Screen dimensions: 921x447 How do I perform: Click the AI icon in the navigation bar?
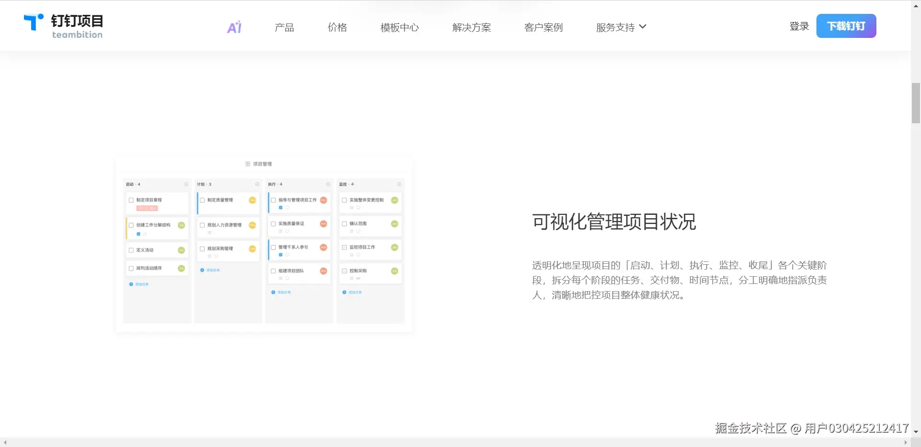[x=234, y=26]
